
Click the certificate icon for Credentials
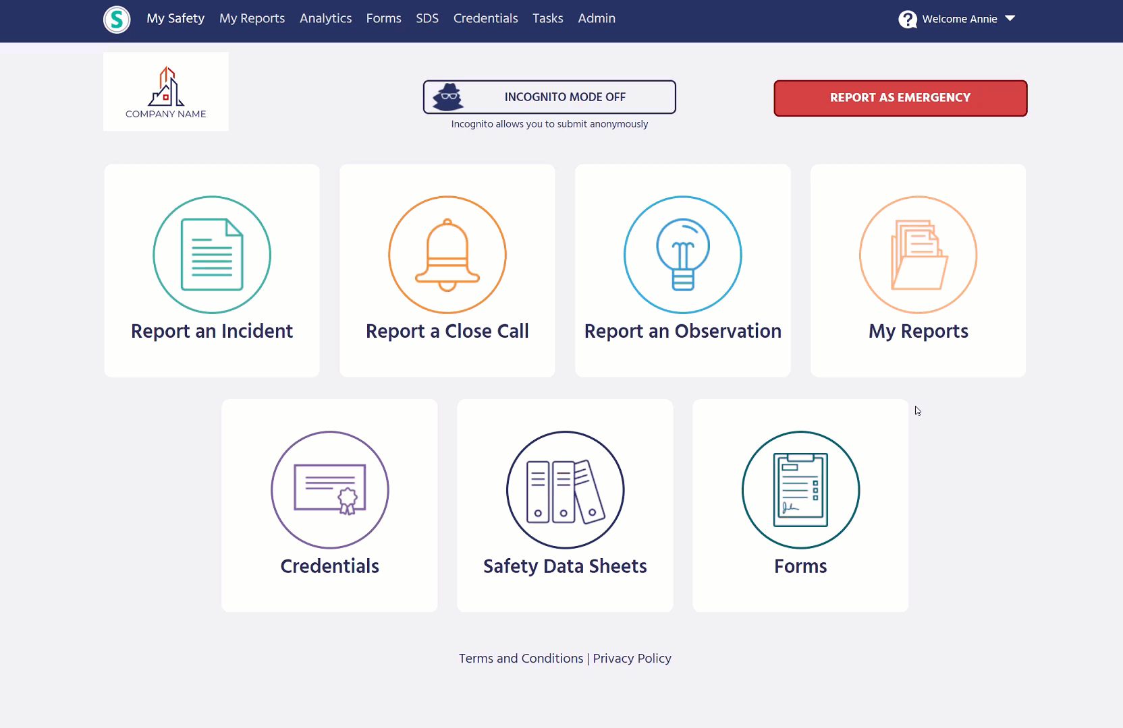329,490
